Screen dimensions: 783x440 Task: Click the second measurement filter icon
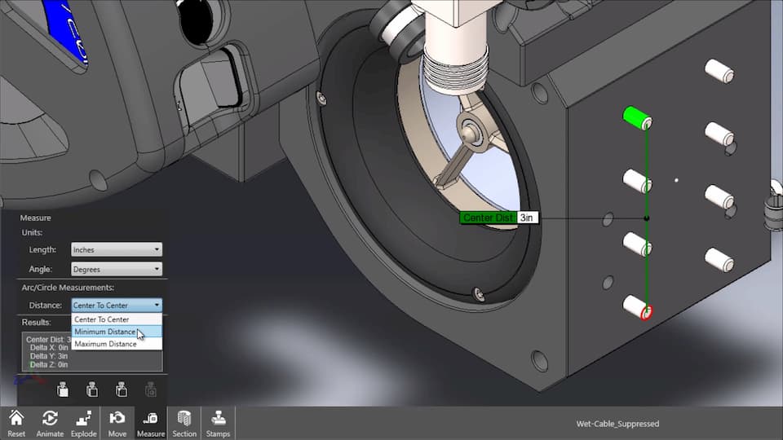92,389
